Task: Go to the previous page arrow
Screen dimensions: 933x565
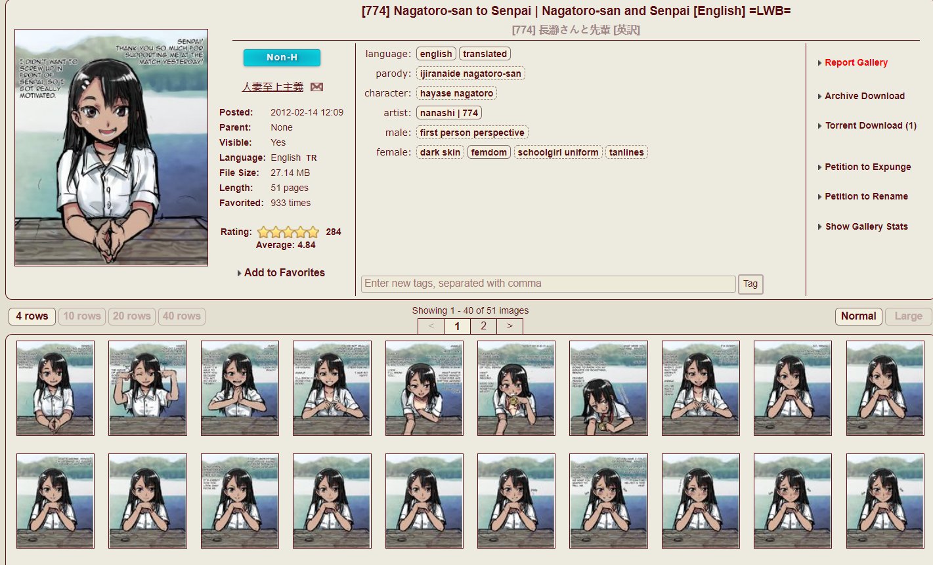Action: pos(431,326)
